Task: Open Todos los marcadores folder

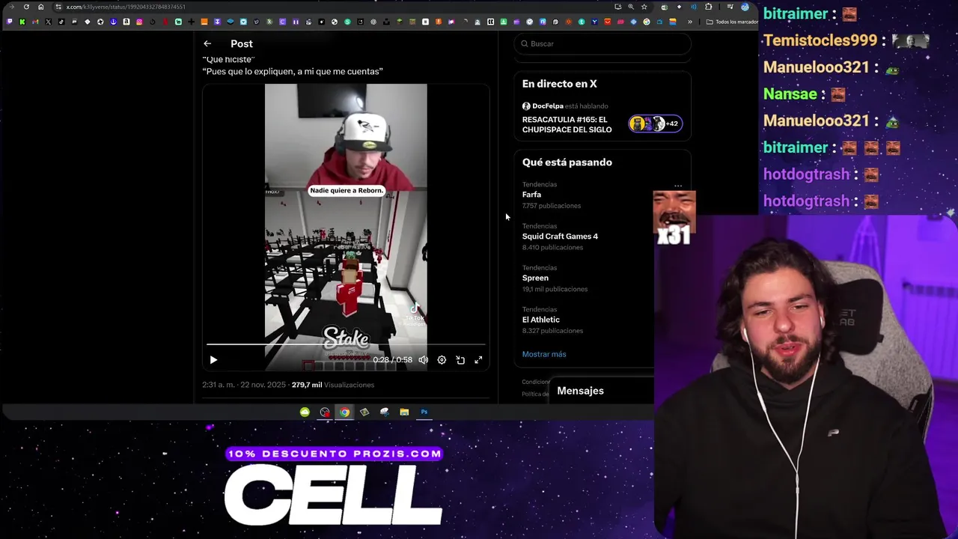Action: [x=732, y=22]
